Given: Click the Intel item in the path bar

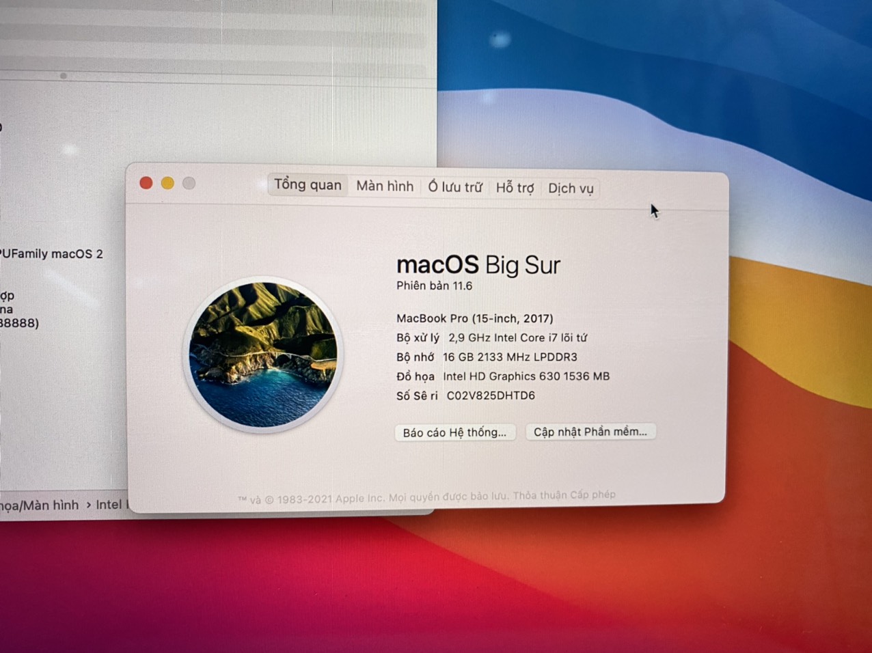Looking at the screenshot, I should coord(109,505).
